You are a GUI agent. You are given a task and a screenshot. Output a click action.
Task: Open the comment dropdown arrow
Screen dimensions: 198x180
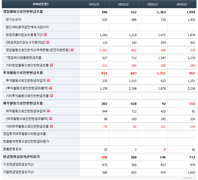coord(194,178)
